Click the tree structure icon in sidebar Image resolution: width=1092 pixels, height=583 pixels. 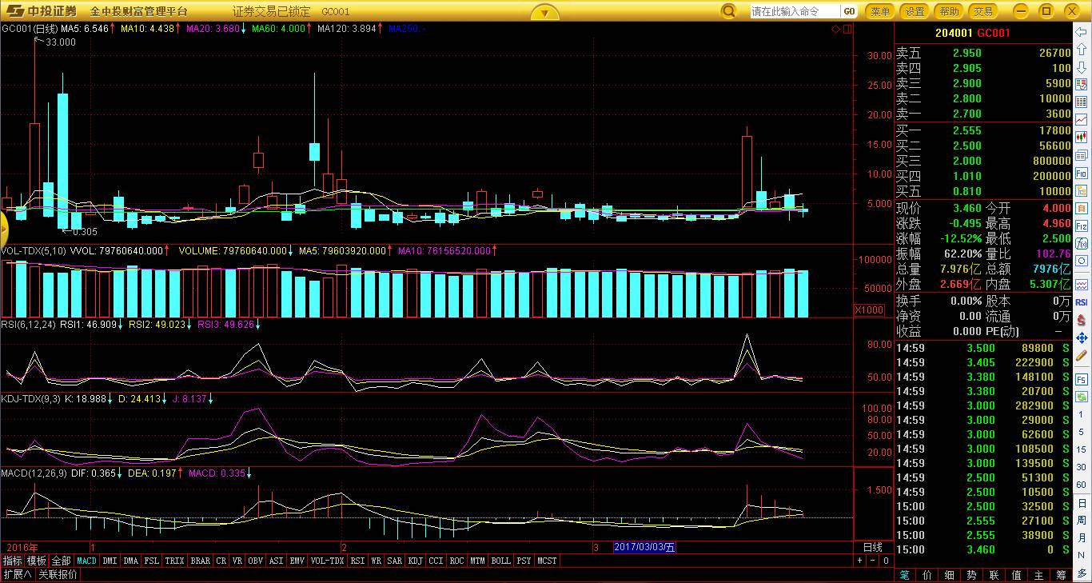click(1082, 190)
